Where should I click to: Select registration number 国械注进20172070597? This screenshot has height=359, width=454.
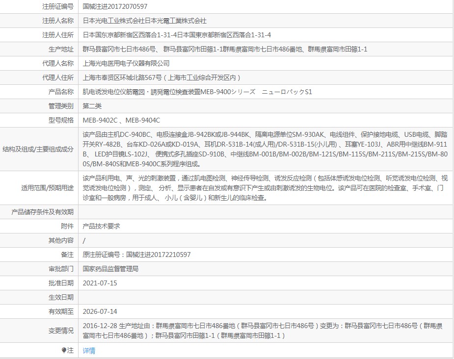115,6
